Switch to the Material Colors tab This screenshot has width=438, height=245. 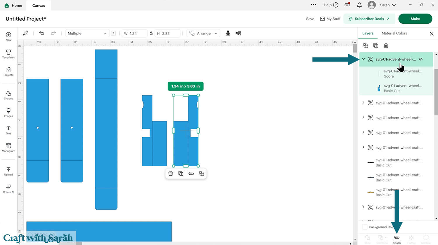coord(394,33)
